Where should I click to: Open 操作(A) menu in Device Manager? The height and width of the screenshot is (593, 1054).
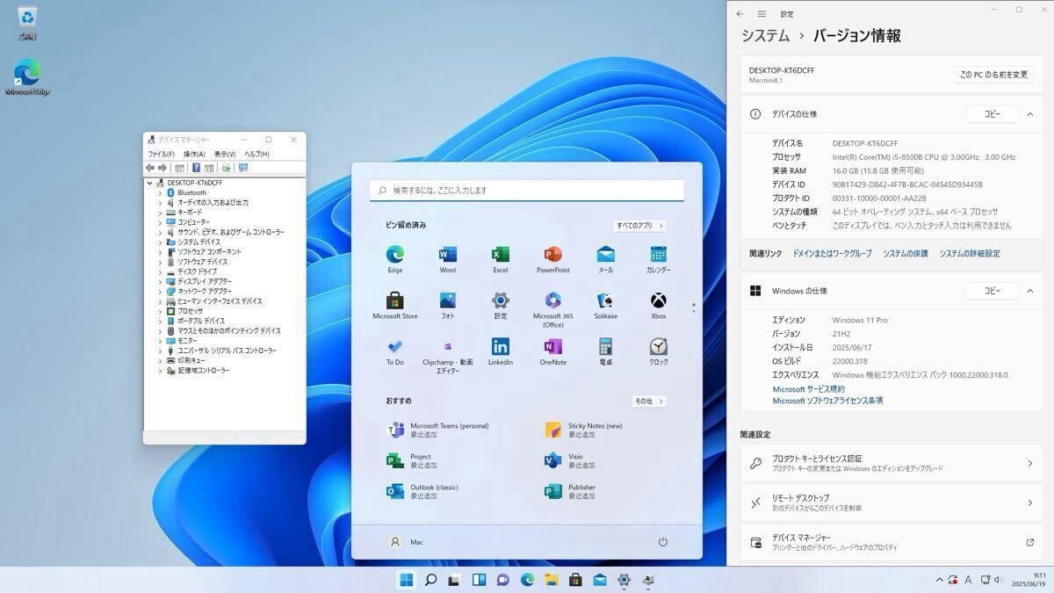point(194,155)
